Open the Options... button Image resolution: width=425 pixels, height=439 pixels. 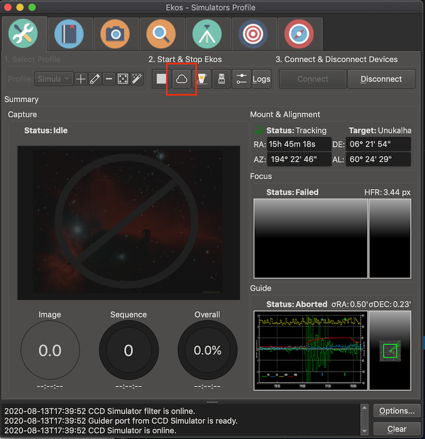point(397,411)
